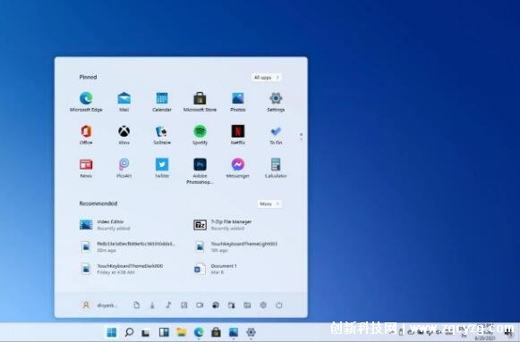Open the pinned Office app
Image resolution: width=520 pixels, height=342 pixels.
coord(86,135)
